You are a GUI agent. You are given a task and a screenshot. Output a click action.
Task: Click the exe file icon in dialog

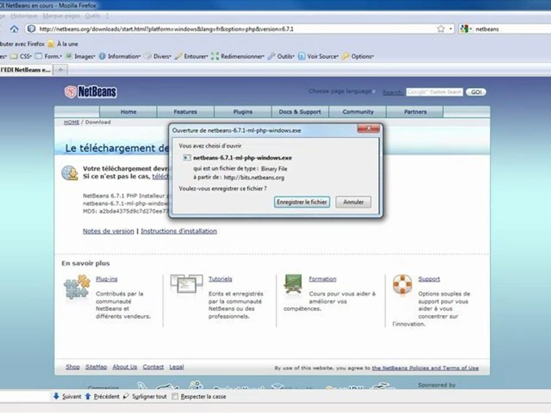coord(187,158)
